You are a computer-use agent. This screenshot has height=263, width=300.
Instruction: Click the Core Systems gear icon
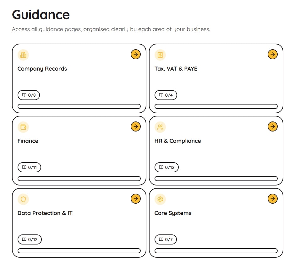point(160,199)
